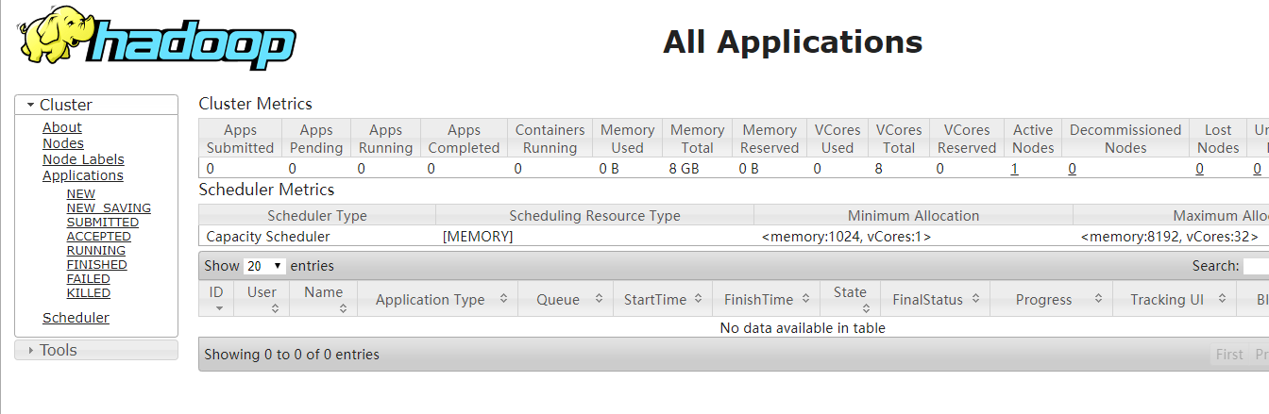This screenshot has height=414, width=1269.
Task: Filter applications by FAILED state
Action: click(89, 279)
